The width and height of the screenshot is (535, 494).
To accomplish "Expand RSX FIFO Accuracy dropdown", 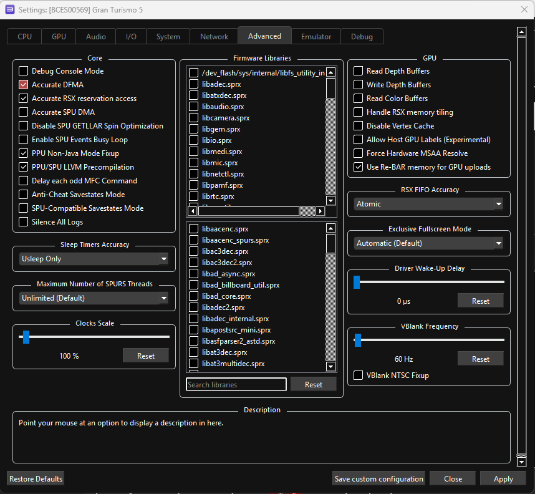I will (x=428, y=204).
